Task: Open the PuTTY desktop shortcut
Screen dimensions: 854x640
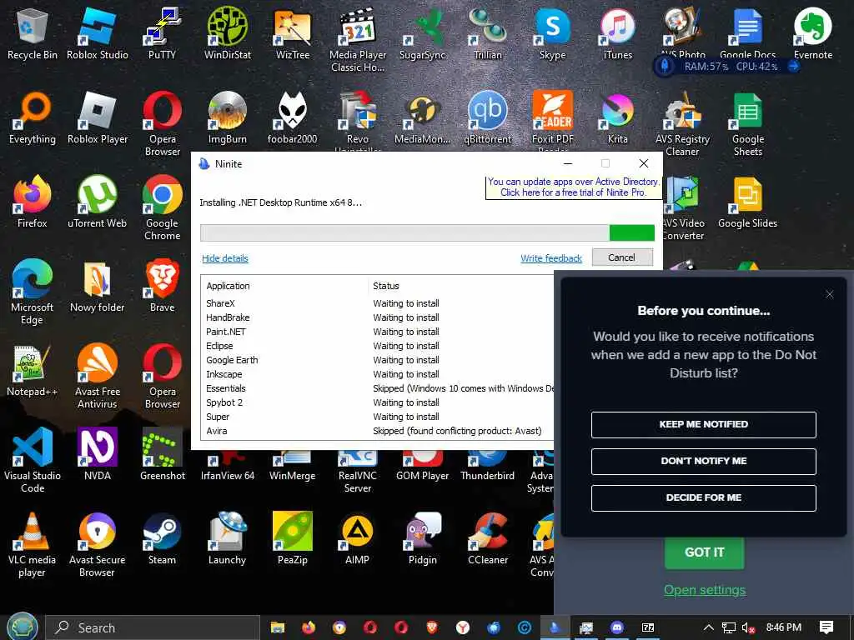Action: pyautogui.click(x=163, y=33)
